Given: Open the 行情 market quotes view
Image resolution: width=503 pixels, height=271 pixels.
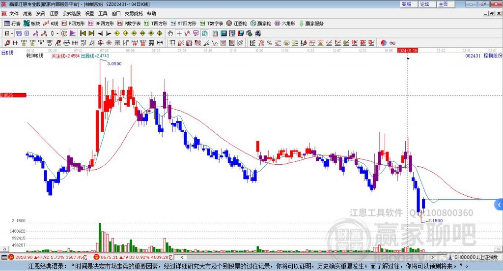Looking at the screenshot, I should (x=12, y=24).
